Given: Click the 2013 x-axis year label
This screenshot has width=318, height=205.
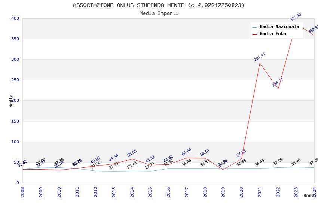Looking at the screenshot, I should point(114,192).
